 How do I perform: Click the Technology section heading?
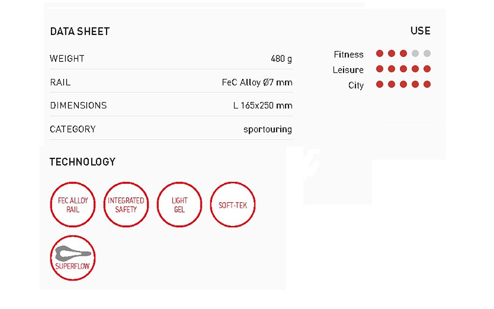pos(82,162)
